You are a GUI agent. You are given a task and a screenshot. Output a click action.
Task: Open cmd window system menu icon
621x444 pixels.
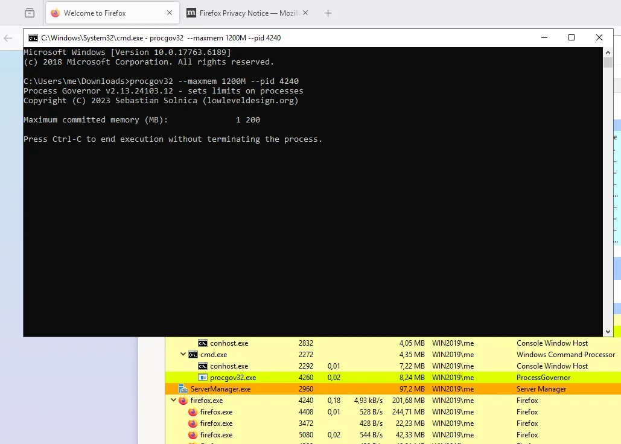(33, 38)
